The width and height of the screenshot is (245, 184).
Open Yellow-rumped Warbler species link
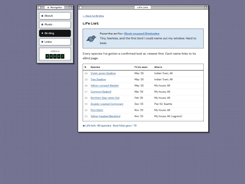pos(105,85)
